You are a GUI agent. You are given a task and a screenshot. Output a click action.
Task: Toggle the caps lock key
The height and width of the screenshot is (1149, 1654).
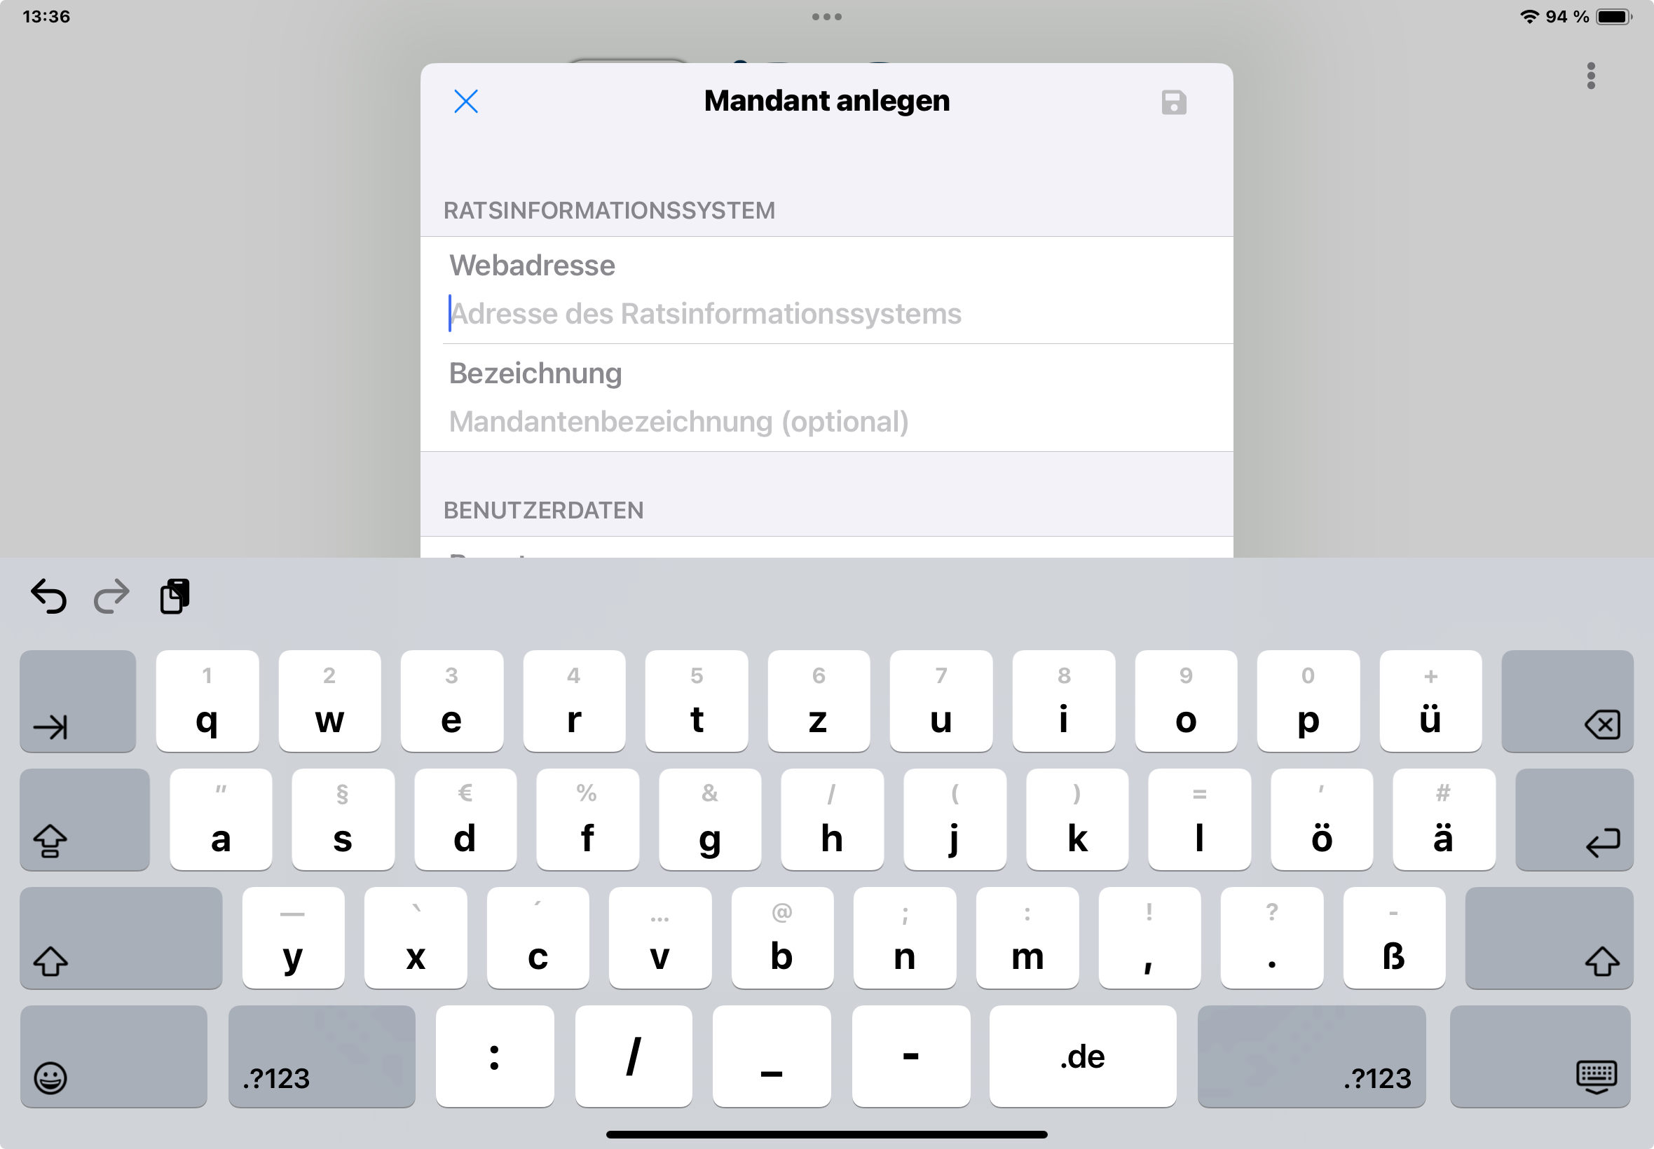pyautogui.click(x=85, y=819)
